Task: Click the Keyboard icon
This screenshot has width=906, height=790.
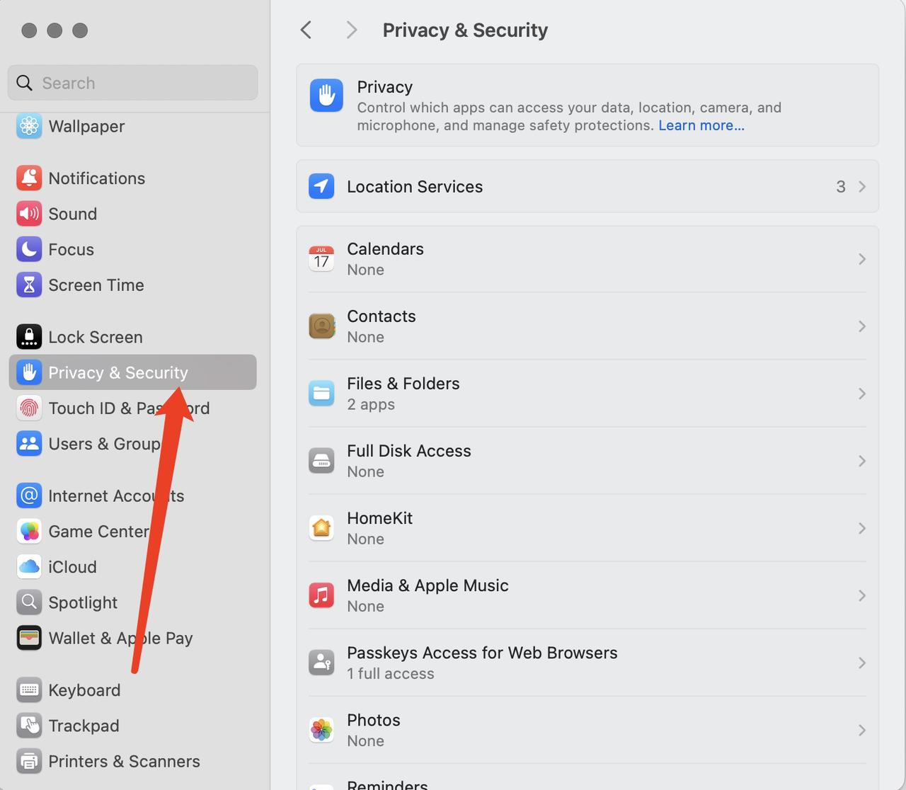Action: [x=29, y=690]
